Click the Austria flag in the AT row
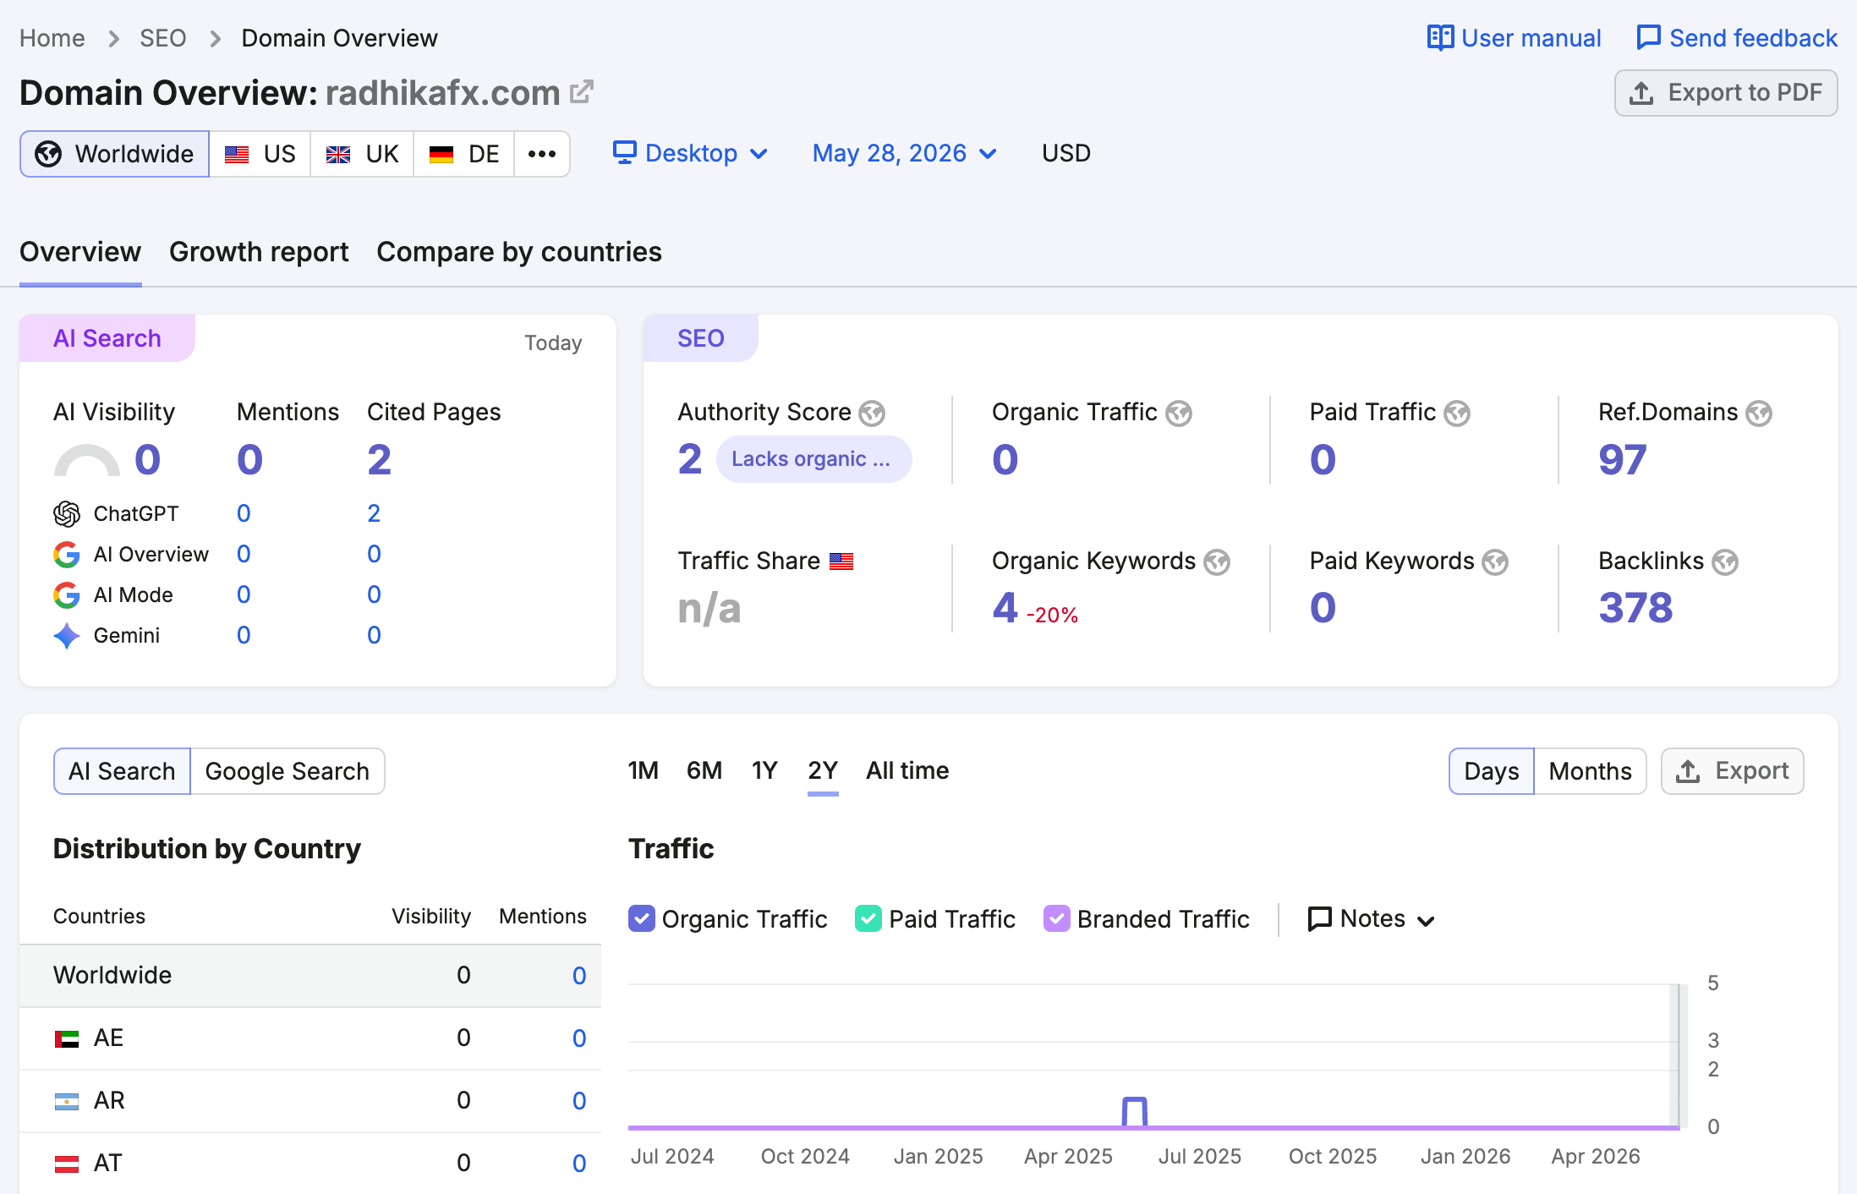The height and width of the screenshot is (1194, 1857). click(x=67, y=1164)
